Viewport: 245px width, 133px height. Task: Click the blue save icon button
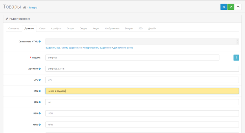point(223,7)
